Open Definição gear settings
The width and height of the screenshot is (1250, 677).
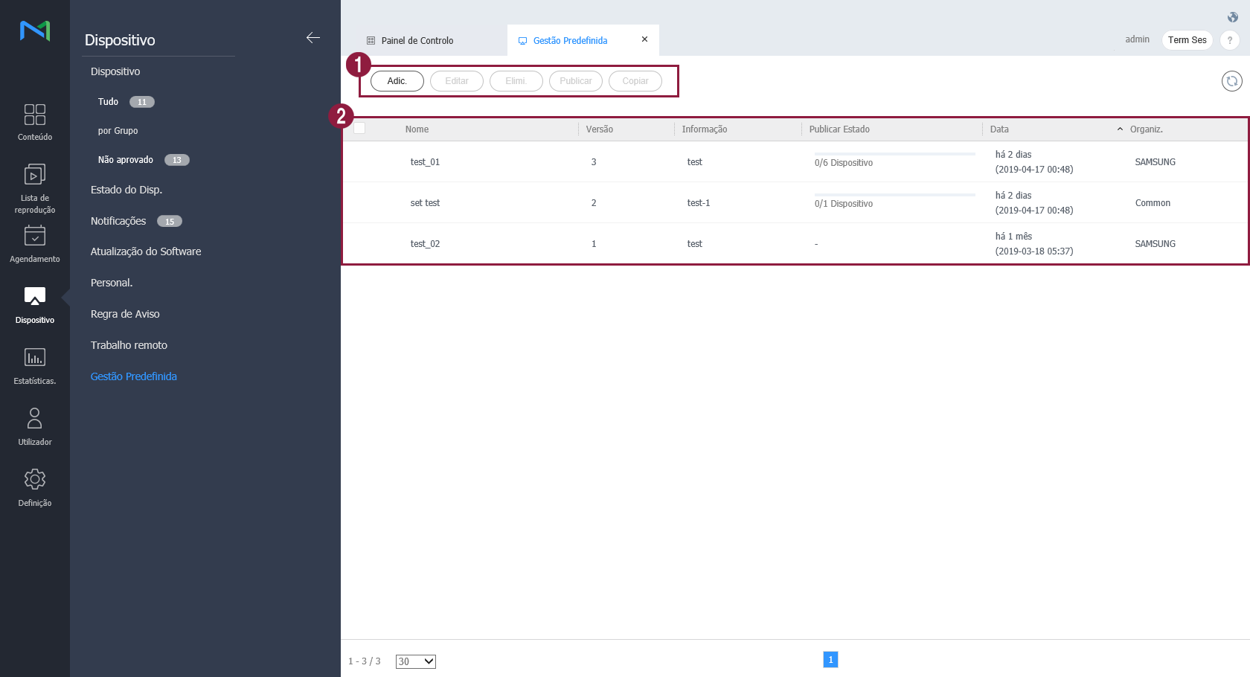pyautogui.click(x=35, y=479)
